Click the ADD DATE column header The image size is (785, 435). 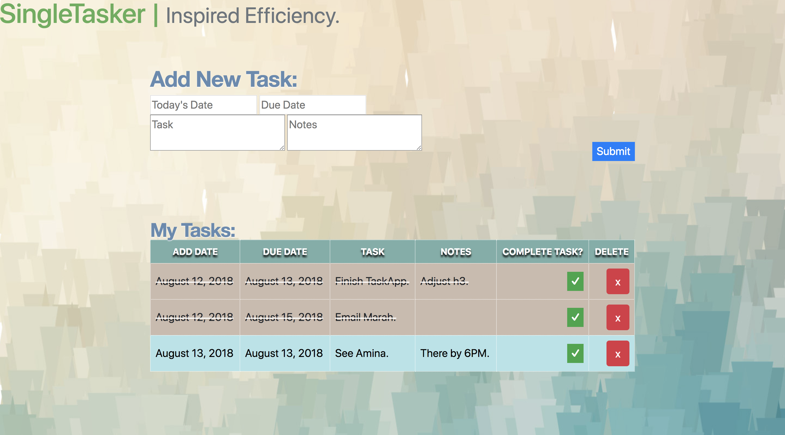(195, 252)
